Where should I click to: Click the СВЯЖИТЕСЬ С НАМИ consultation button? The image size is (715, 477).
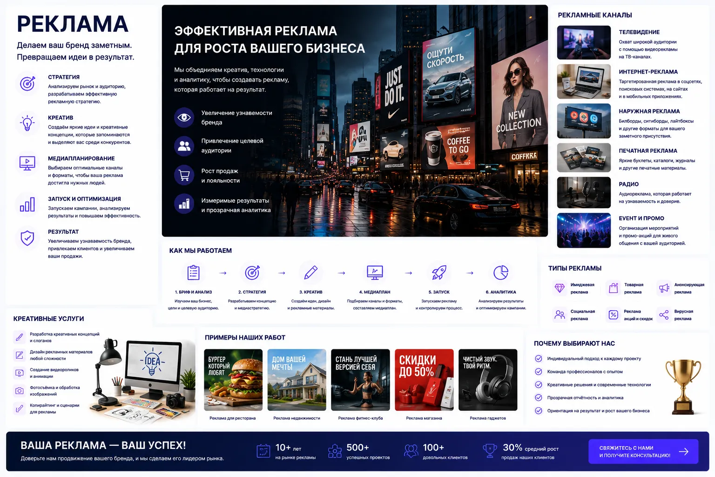643,451
